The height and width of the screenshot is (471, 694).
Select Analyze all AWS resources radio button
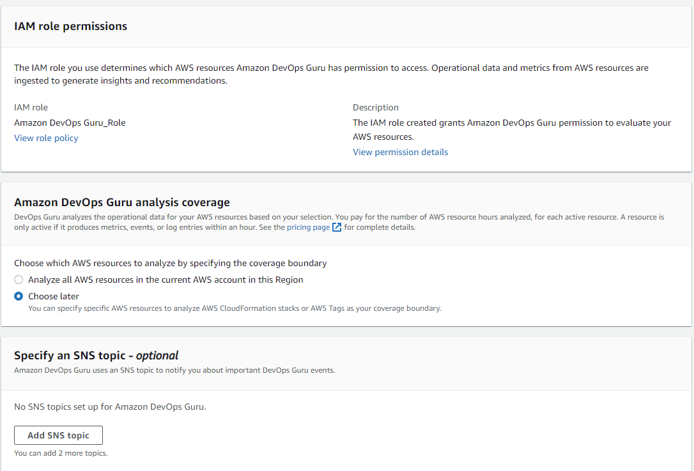[19, 280]
